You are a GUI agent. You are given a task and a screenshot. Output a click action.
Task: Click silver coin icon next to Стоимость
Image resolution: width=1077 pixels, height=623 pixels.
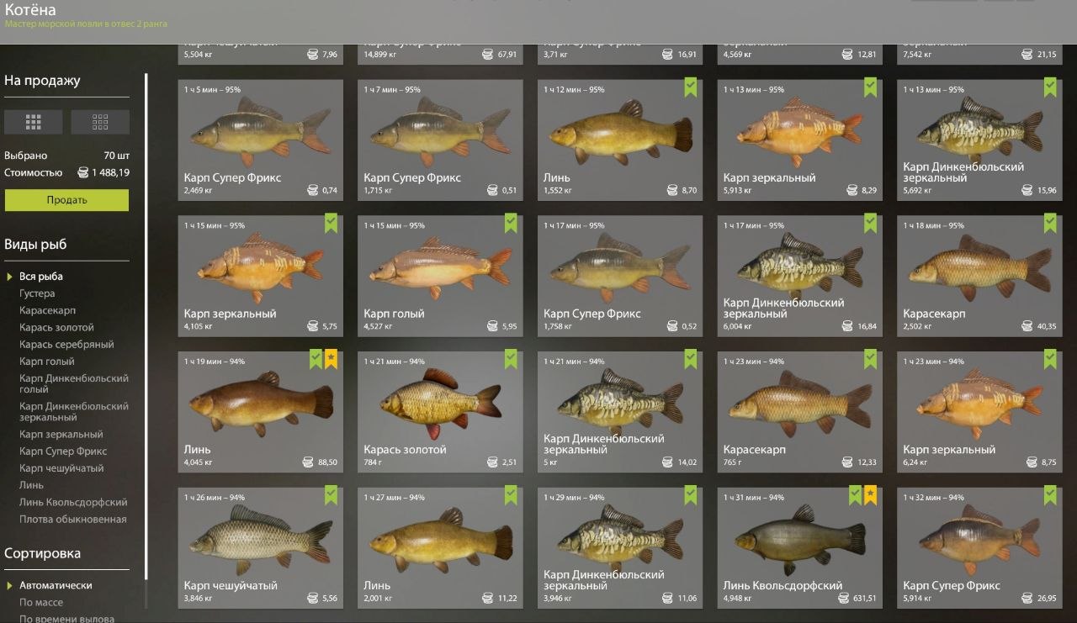point(82,172)
